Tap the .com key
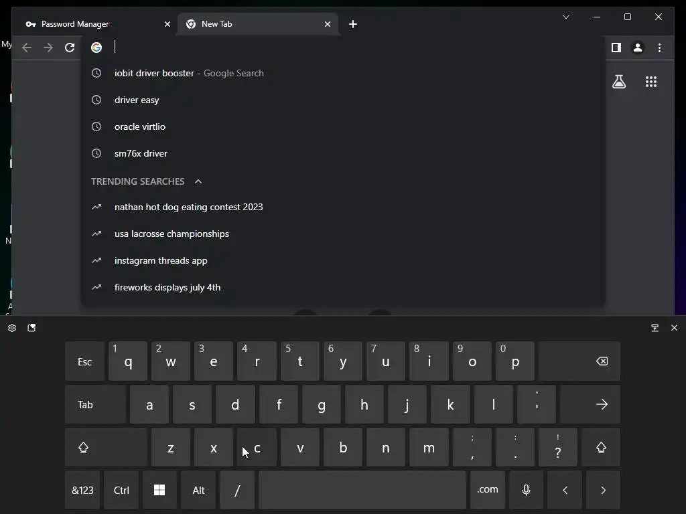This screenshot has height=514, width=686. pyautogui.click(x=488, y=490)
